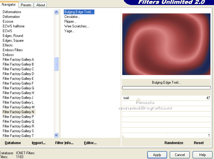Select Filter Factory Gallery Q
Screen dimensions: 214x159
click(x=18, y=121)
